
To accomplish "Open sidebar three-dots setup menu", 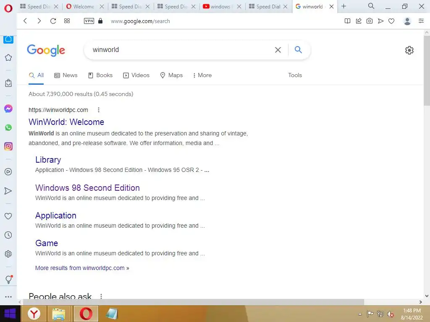I will [8, 296].
